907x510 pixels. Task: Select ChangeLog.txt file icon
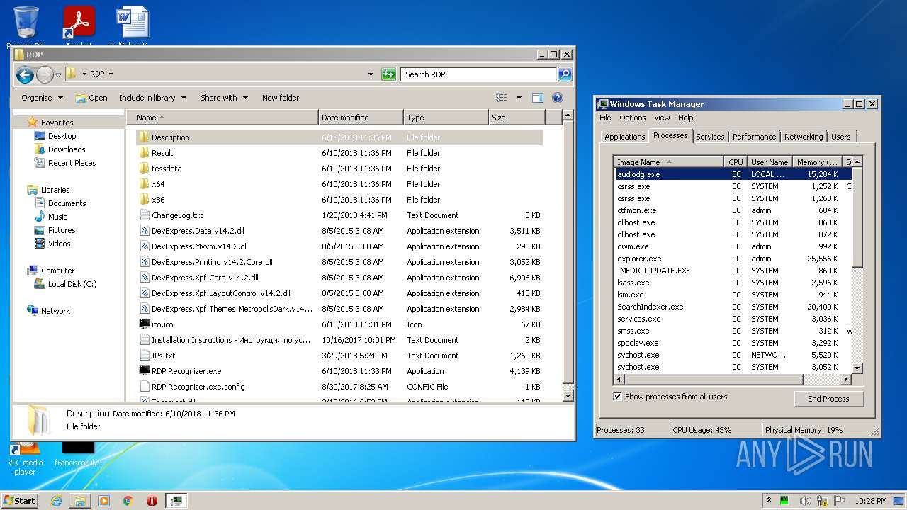(x=145, y=215)
